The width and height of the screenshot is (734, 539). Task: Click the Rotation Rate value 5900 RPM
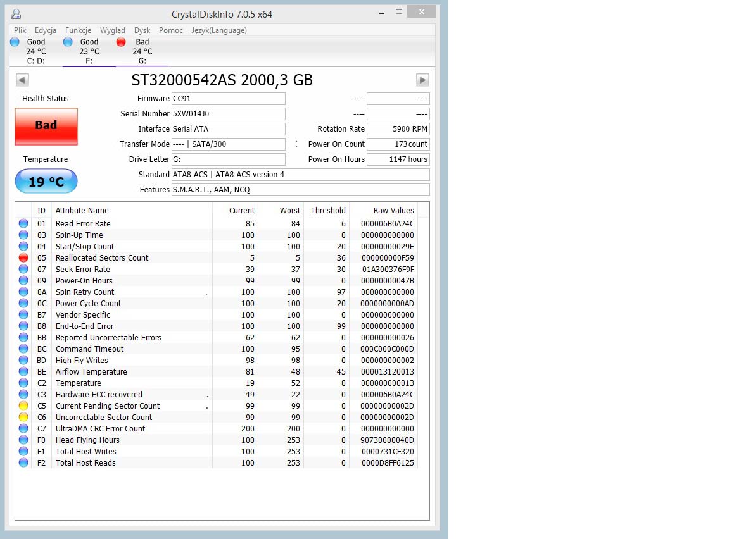coord(398,129)
